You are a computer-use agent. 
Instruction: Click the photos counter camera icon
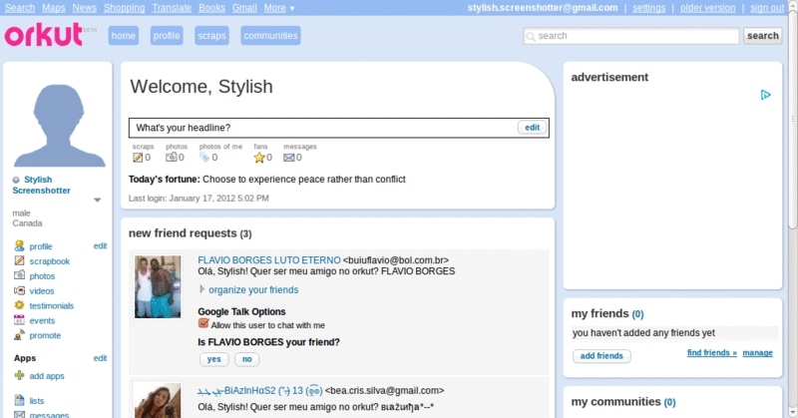[x=171, y=158]
